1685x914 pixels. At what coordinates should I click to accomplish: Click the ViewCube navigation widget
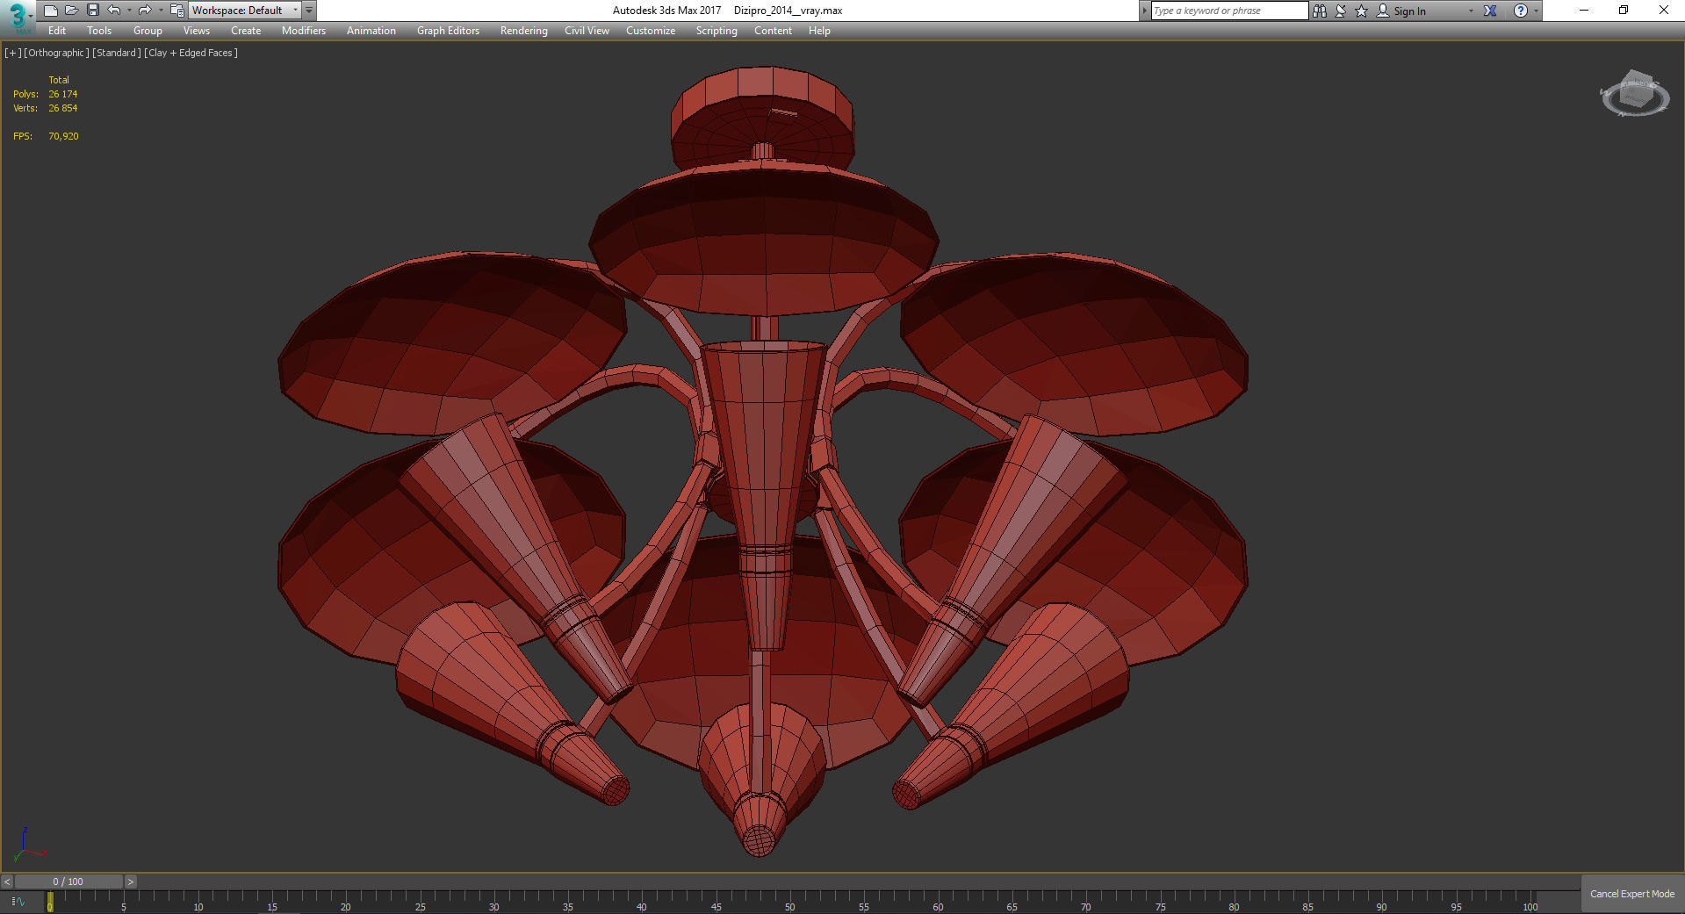click(1634, 95)
